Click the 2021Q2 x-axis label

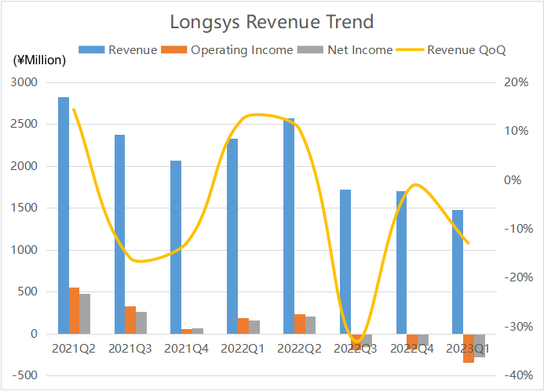(x=74, y=349)
